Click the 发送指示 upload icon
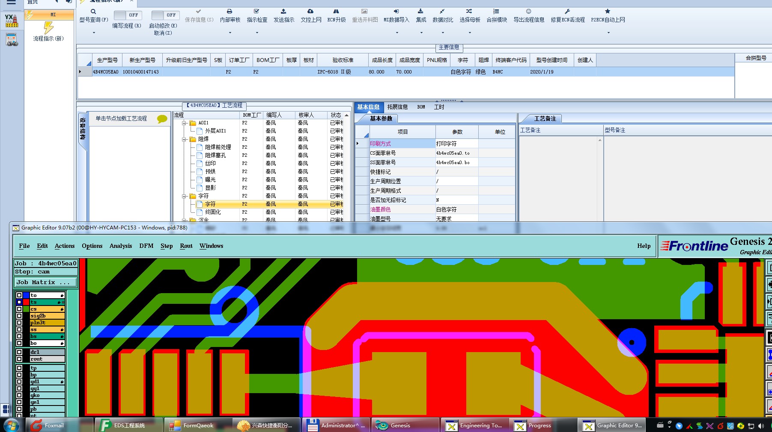The image size is (772, 432). coord(283,12)
